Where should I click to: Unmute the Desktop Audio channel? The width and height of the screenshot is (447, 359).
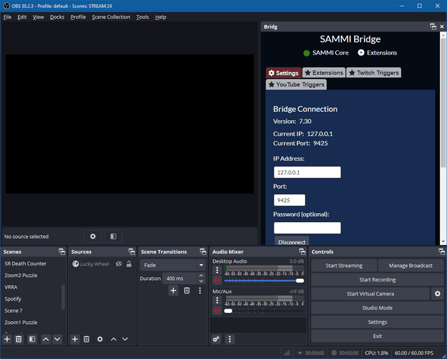[217, 280]
